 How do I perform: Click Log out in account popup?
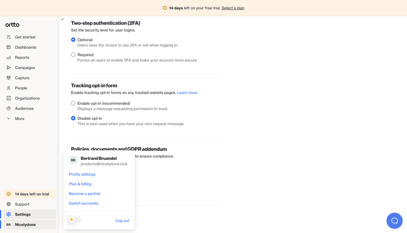[x=122, y=220]
